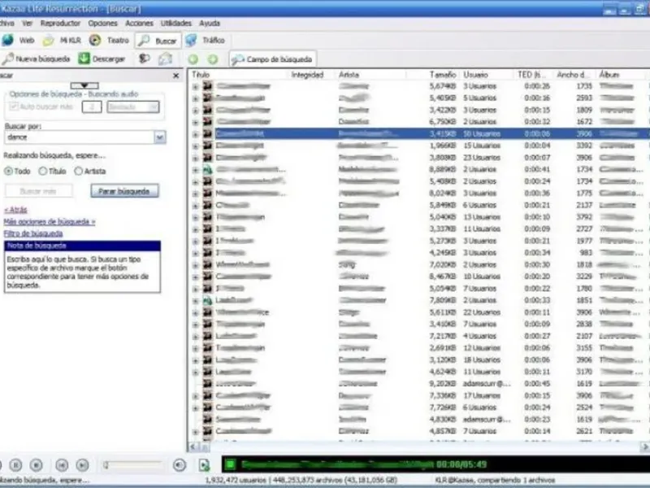The image size is (650, 488).
Task: Click the chat icon beside Descargar
Action: [x=144, y=59]
